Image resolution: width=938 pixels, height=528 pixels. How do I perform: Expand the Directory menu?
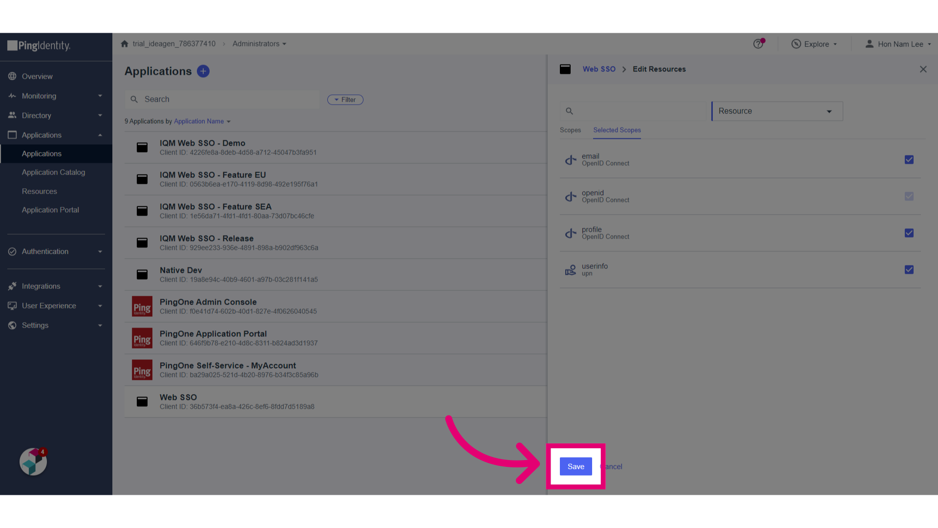(x=56, y=115)
